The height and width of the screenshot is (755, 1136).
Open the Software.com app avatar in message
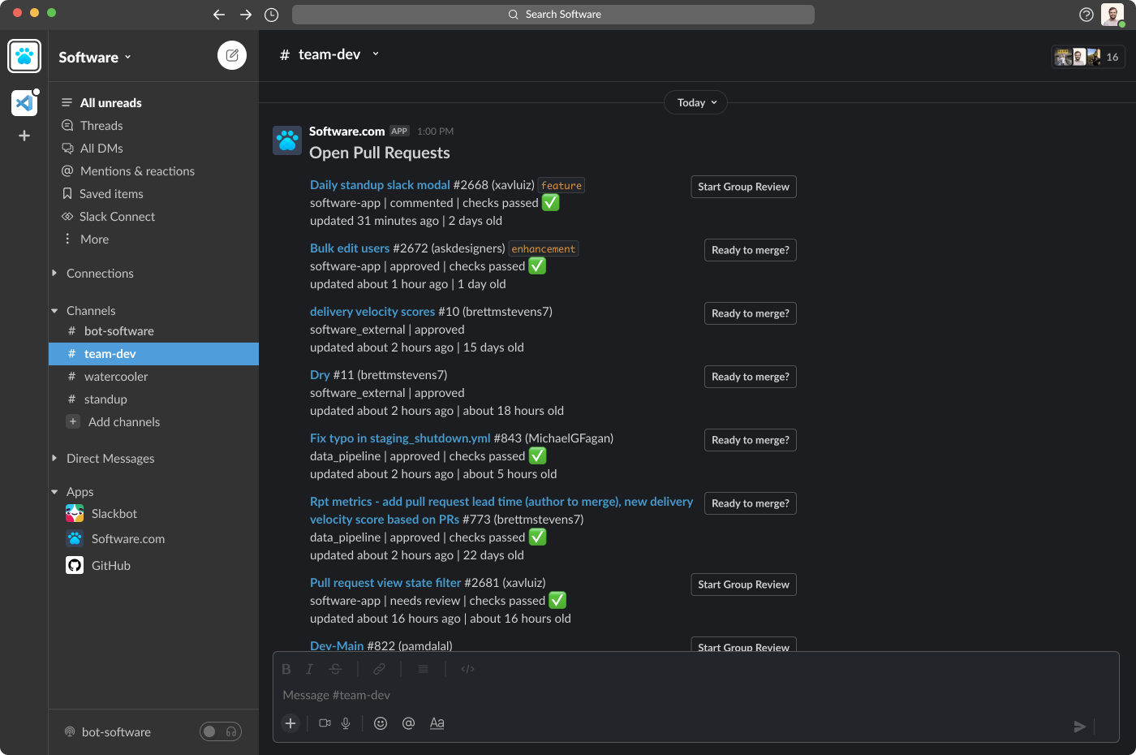[x=287, y=140]
